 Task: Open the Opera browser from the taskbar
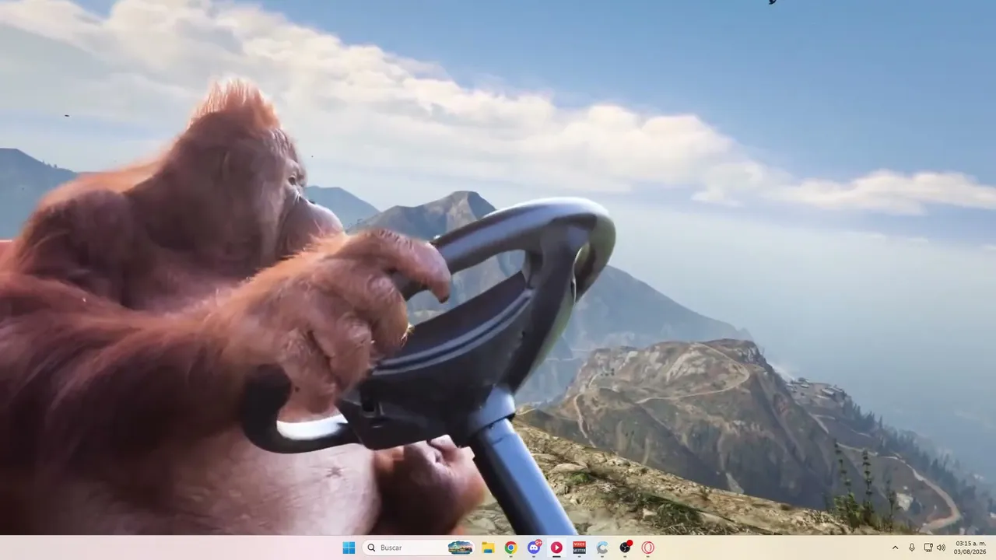coord(647,548)
